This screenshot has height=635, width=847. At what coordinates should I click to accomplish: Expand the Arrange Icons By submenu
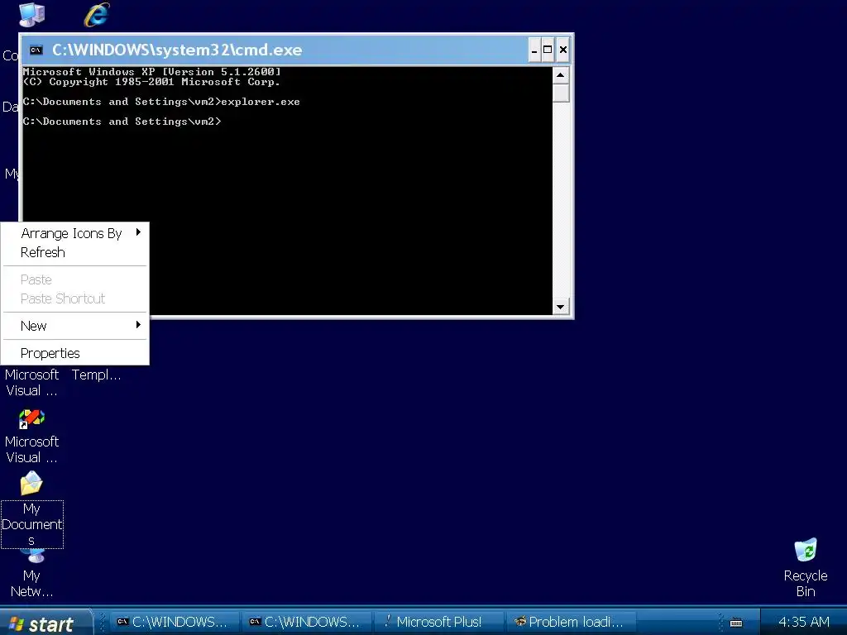coord(75,233)
